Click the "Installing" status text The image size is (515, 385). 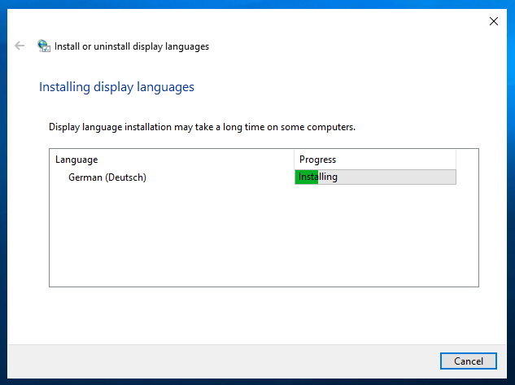click(x=320, y=177)
